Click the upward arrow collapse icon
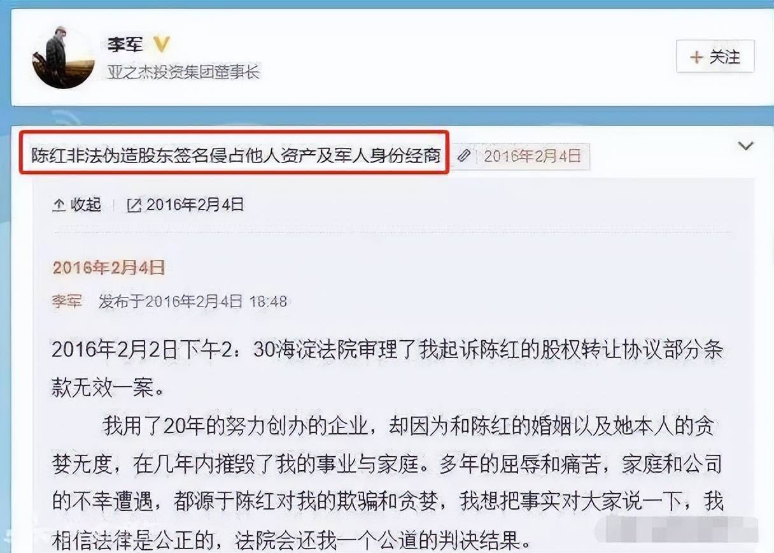The height and width of the screenshot is (553, 774). (59, 205)
